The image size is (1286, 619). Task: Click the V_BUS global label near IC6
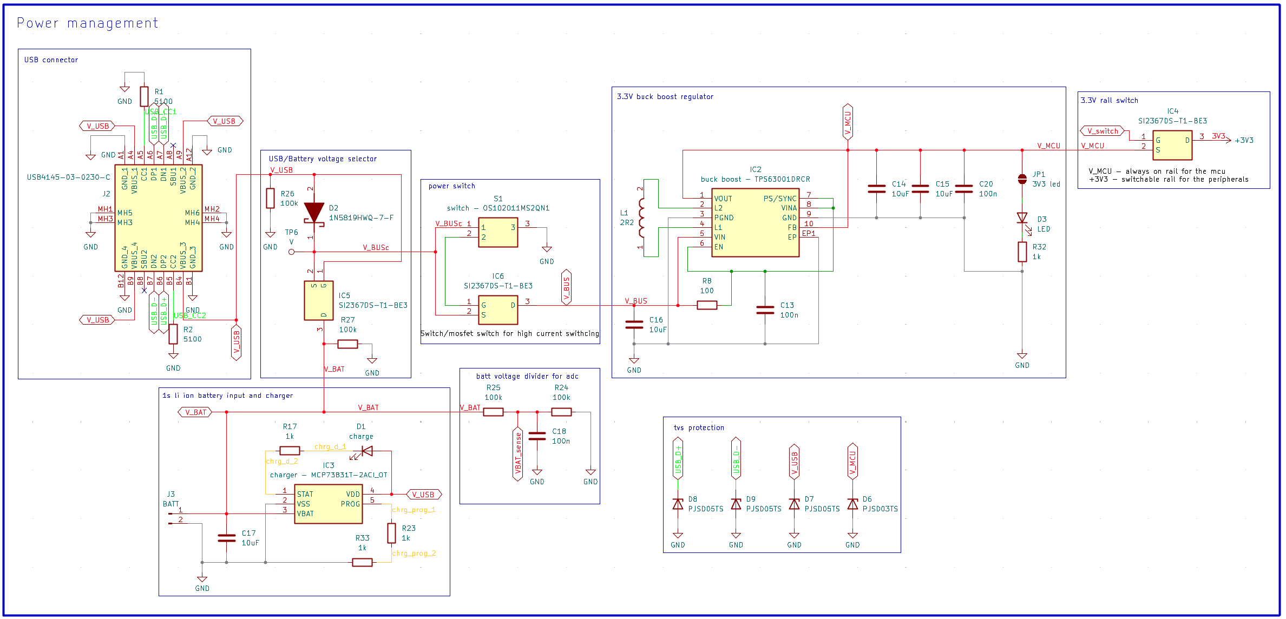pos(566,287)
